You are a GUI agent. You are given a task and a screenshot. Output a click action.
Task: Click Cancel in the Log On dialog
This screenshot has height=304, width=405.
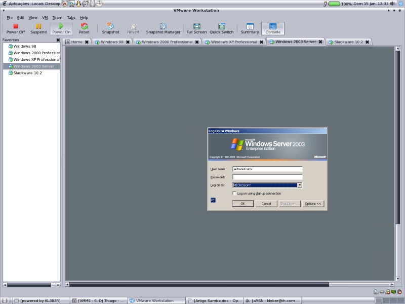[x=266, y=204]
